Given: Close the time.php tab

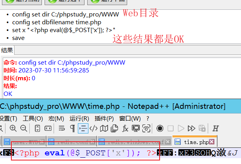Looking at the screenshot, I should [x=212, y=142].
